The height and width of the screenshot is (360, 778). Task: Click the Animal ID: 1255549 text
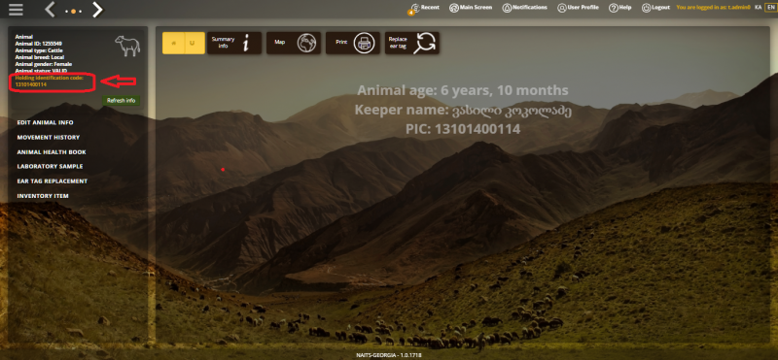(x=38, y=44)
